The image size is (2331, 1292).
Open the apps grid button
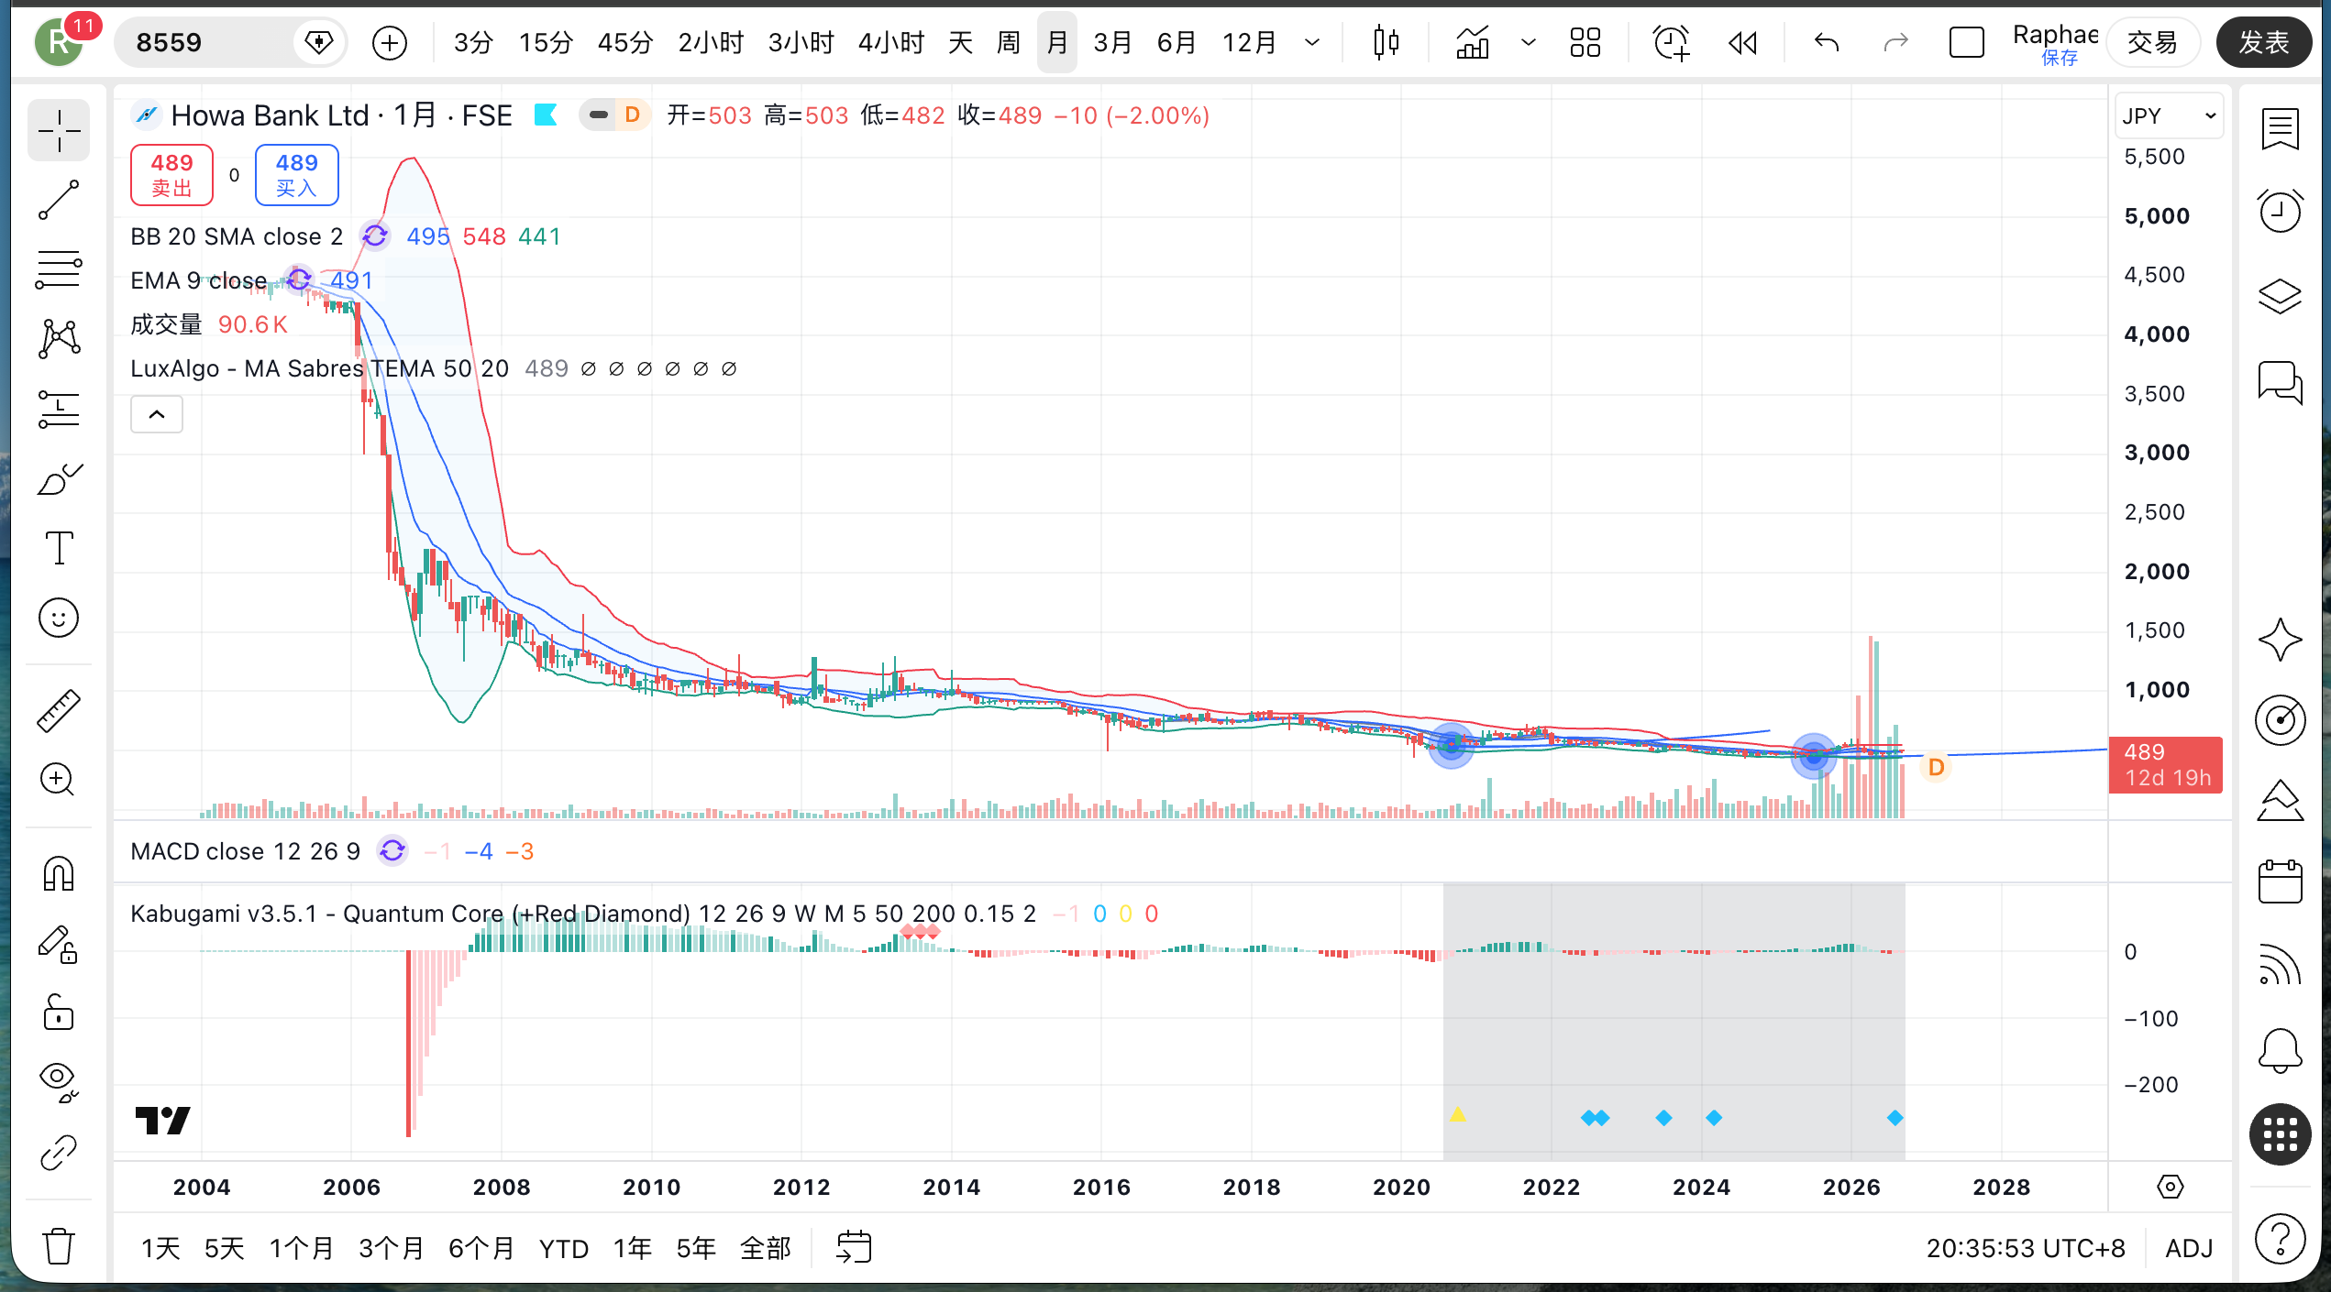tap(2280, 1135)
